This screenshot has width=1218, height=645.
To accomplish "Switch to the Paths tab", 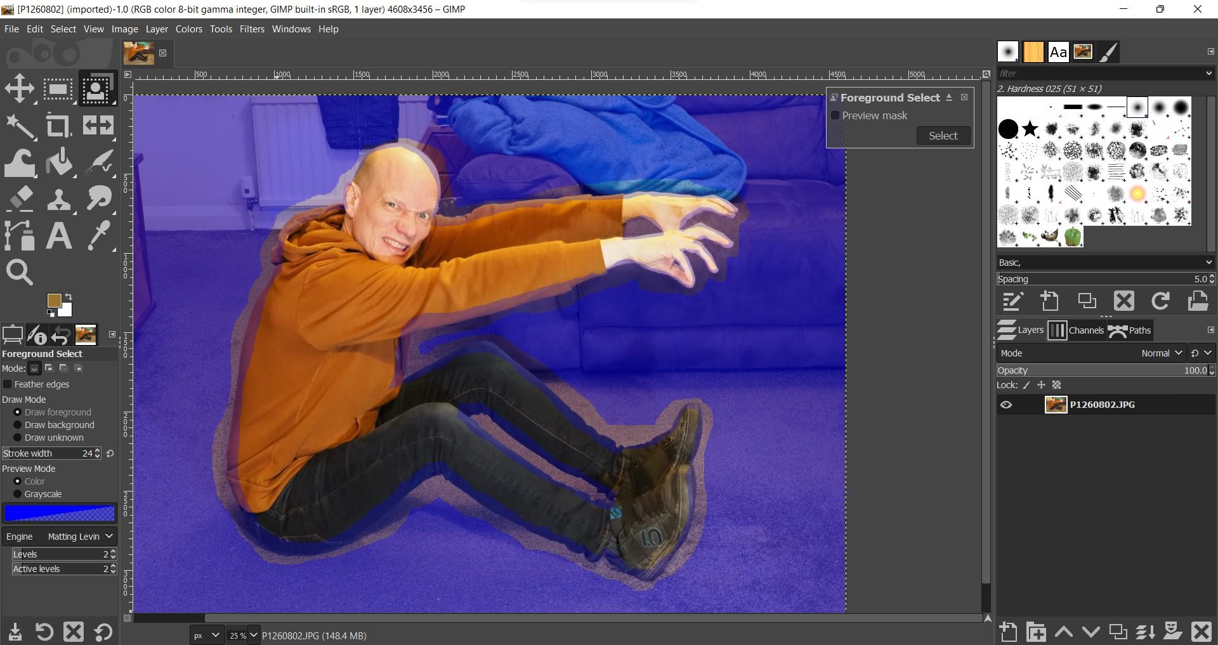I will 1130,330.
